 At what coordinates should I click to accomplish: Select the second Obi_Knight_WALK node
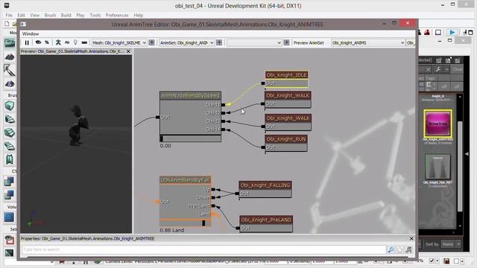pos(288,118)
